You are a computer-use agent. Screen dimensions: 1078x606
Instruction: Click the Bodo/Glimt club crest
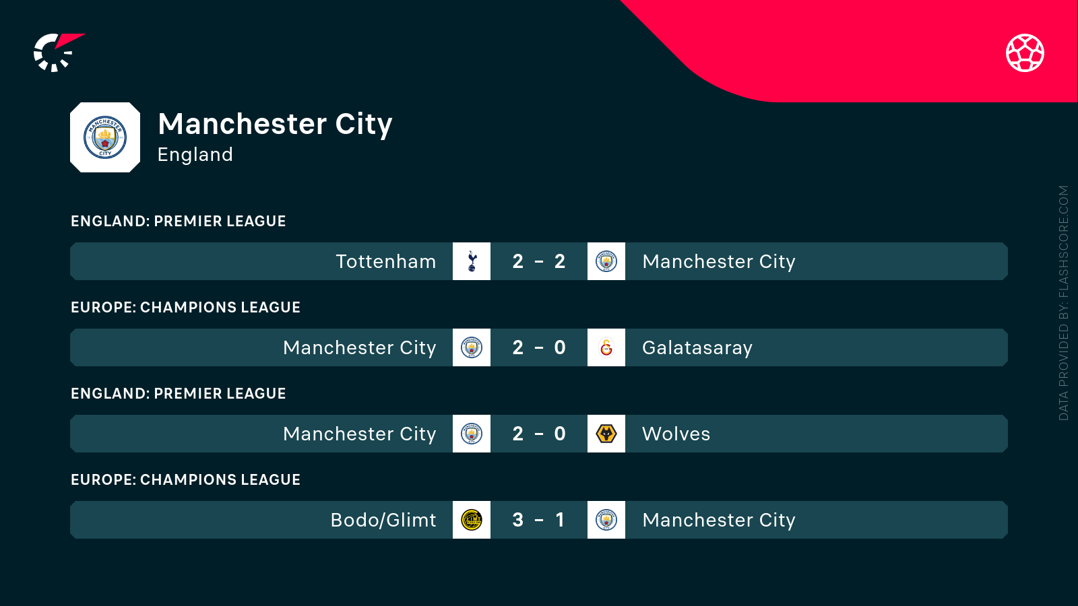472,520
